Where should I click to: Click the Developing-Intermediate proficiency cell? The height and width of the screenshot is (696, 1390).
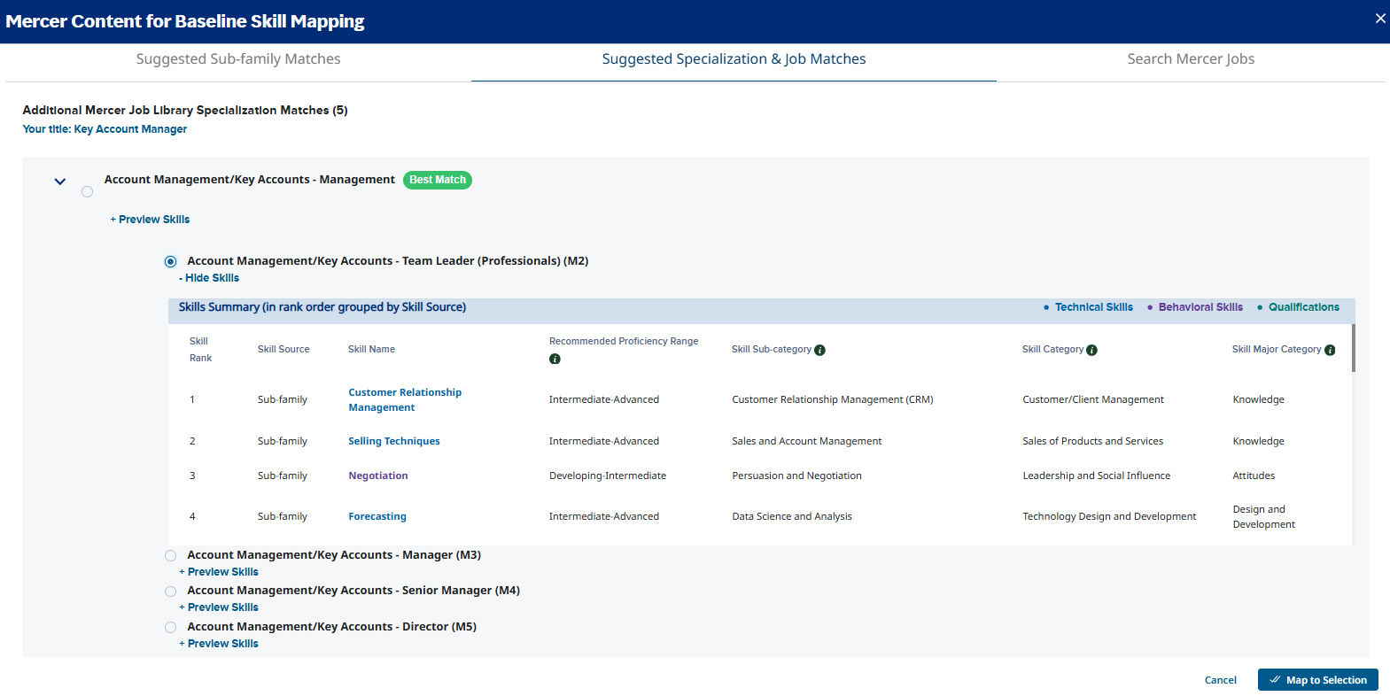[x=608, y=476]
